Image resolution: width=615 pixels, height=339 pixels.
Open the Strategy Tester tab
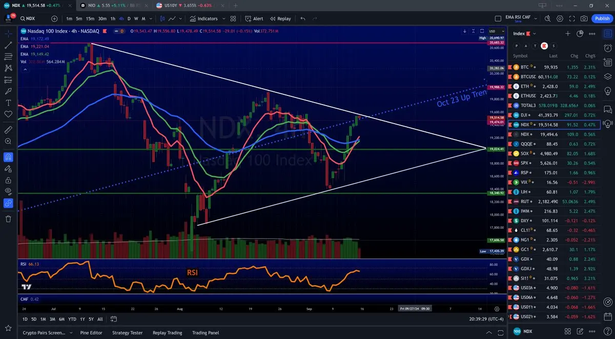coord(128,333)
